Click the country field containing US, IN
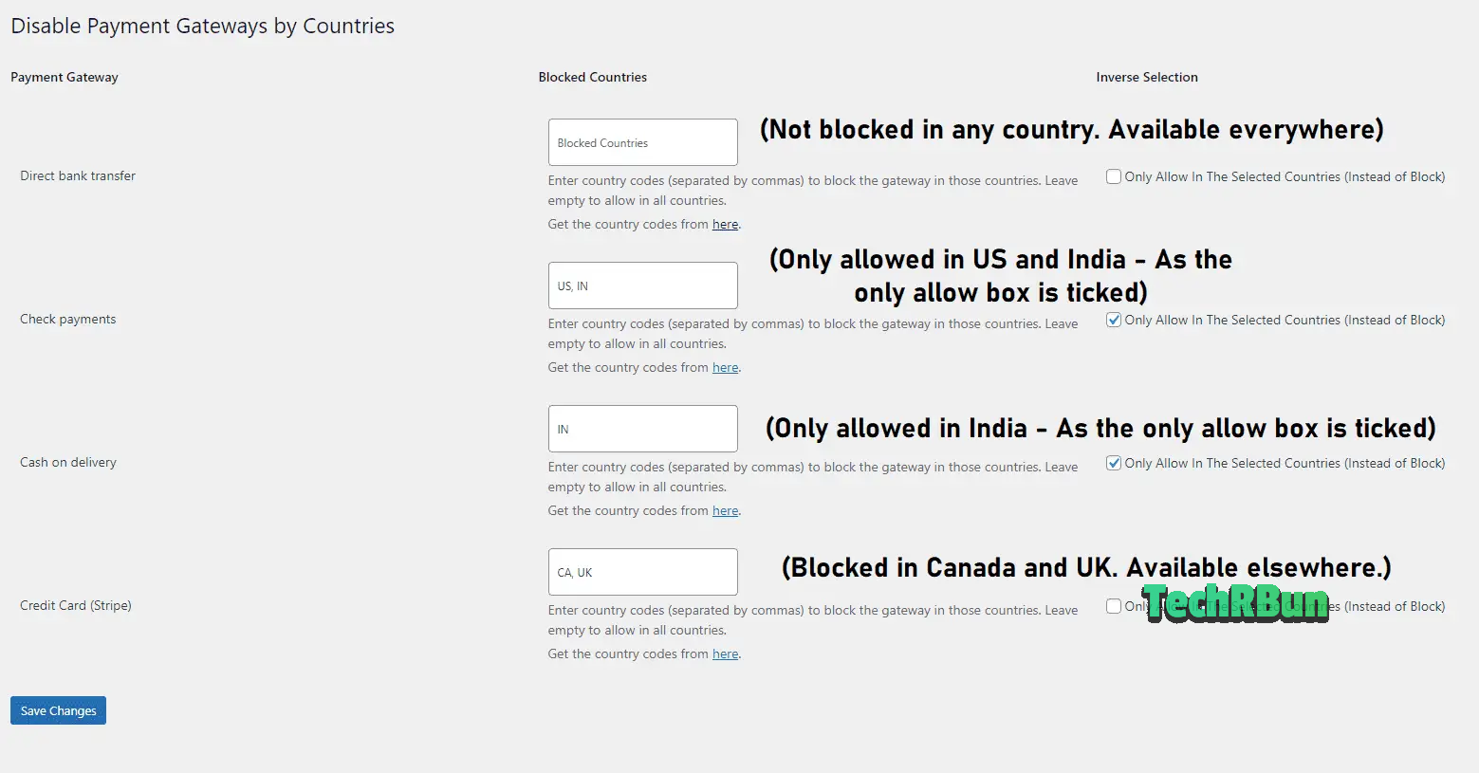 pos(642,285)
